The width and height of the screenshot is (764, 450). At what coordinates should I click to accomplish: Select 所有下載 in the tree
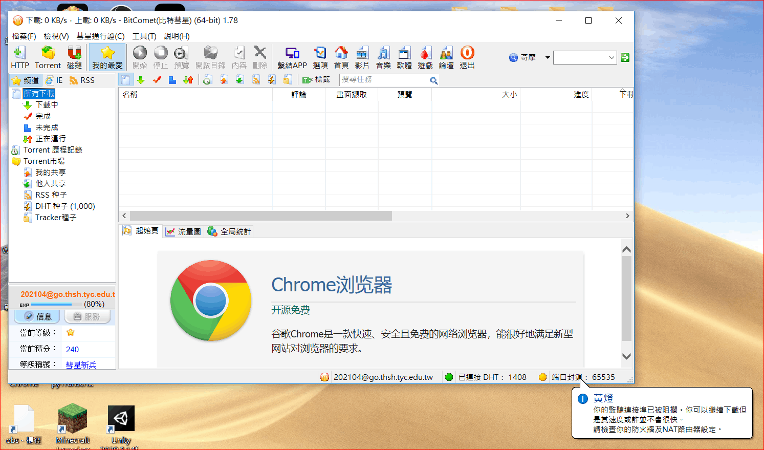click(39, 94)
